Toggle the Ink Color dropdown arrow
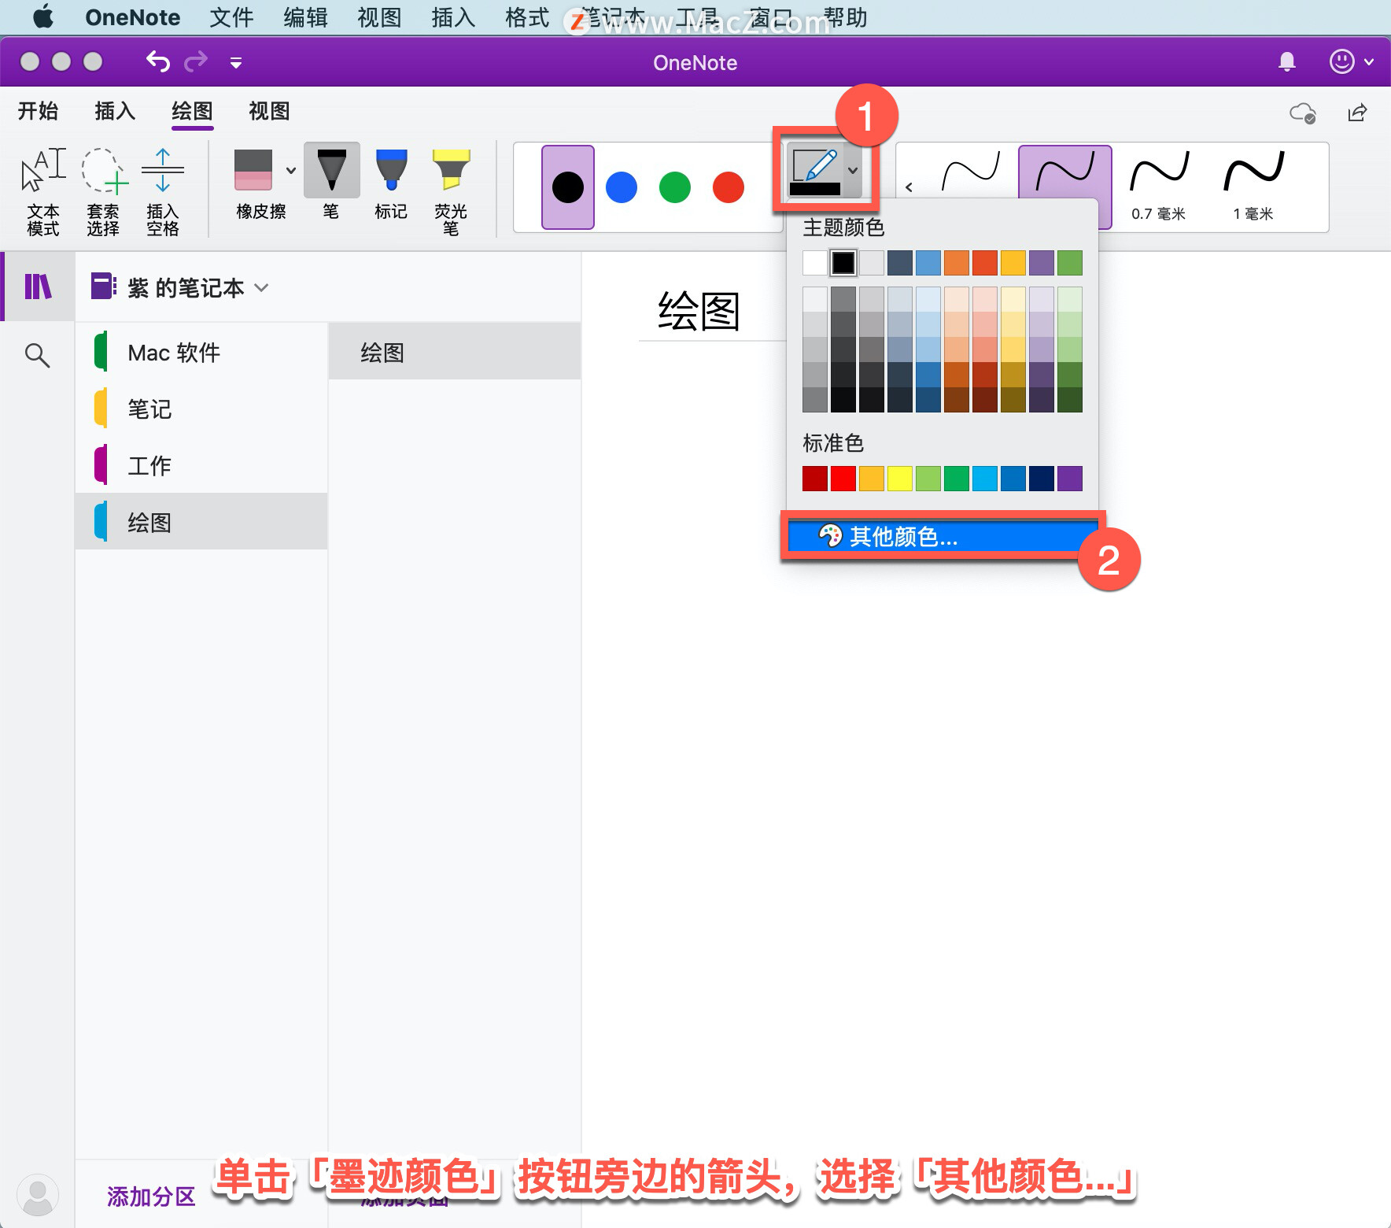Screen dimensions: 1391x1228 click(853, 170)
